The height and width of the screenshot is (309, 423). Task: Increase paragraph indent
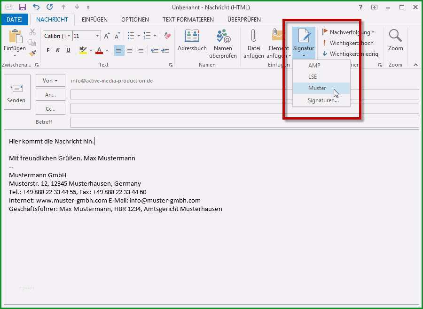165,50
